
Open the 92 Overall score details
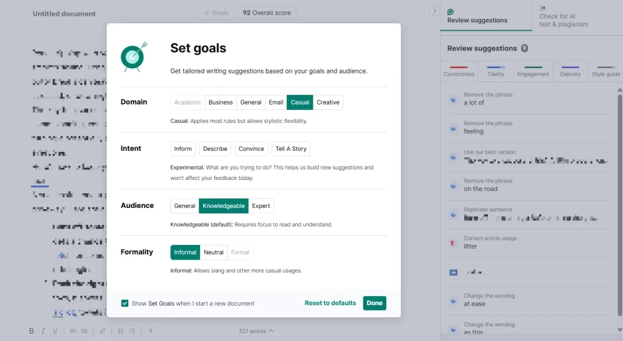pyautogui.click(x=266, y=12)
